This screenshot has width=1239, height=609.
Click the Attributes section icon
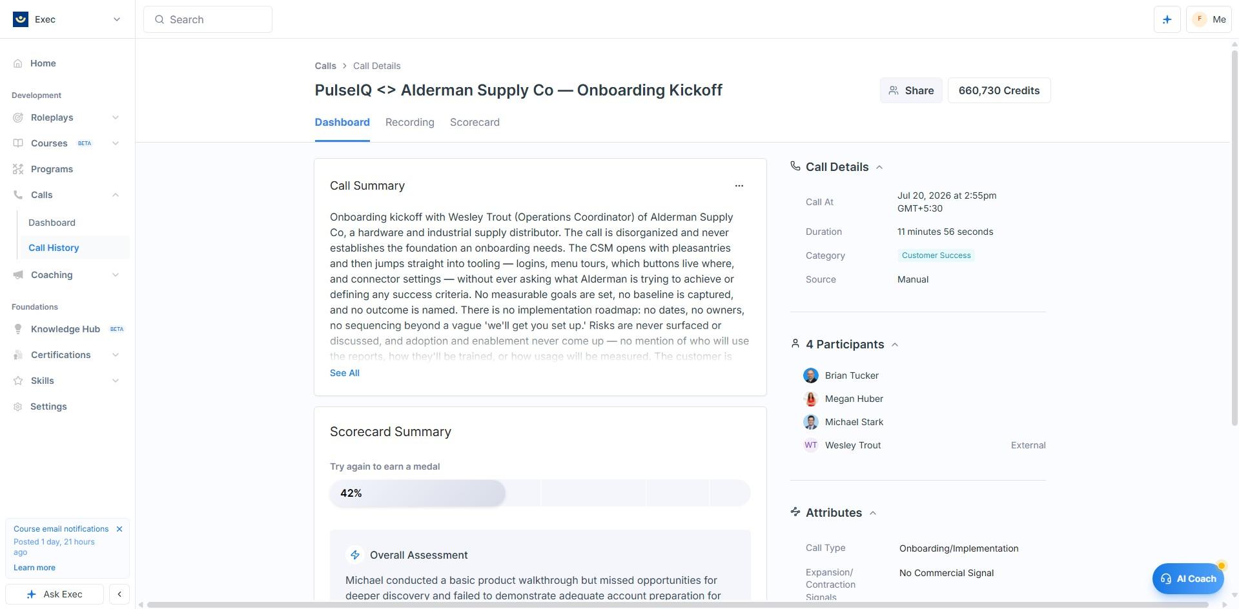795,512
